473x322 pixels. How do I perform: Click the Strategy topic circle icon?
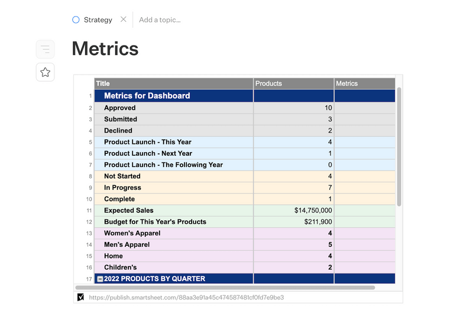(76, 20)
